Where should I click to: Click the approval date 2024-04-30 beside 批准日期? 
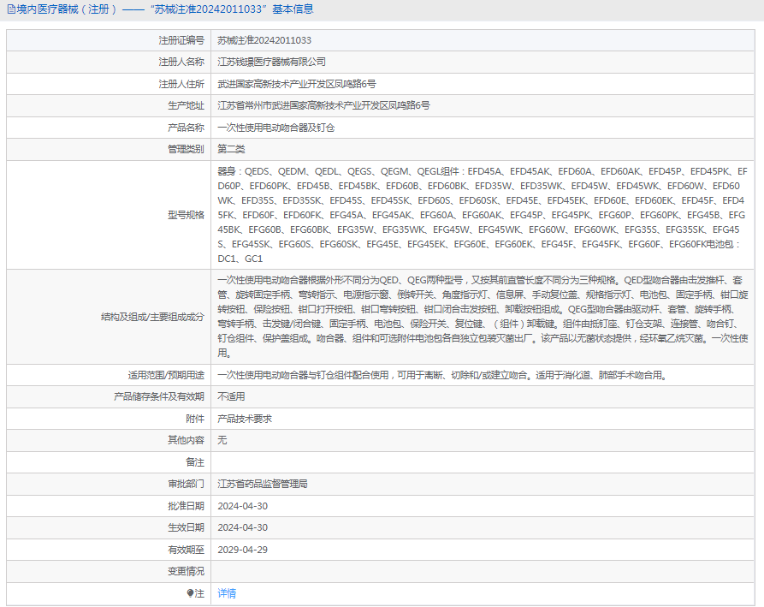click(x=243, y=506)
